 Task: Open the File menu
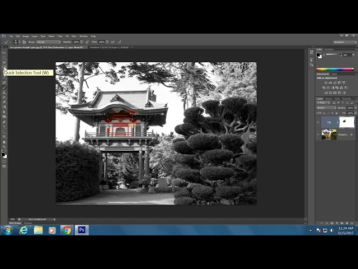coord(11,36)
